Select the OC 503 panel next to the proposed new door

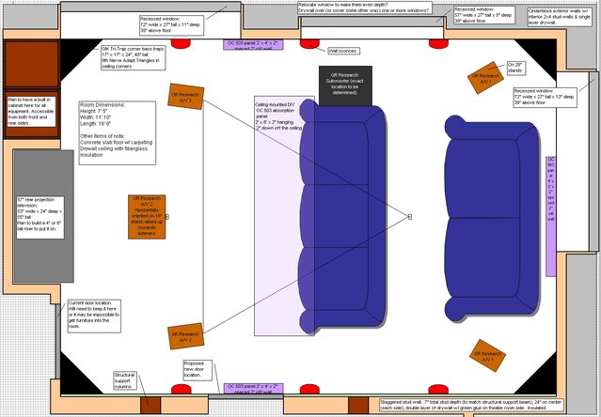click(x=253, y=389)
